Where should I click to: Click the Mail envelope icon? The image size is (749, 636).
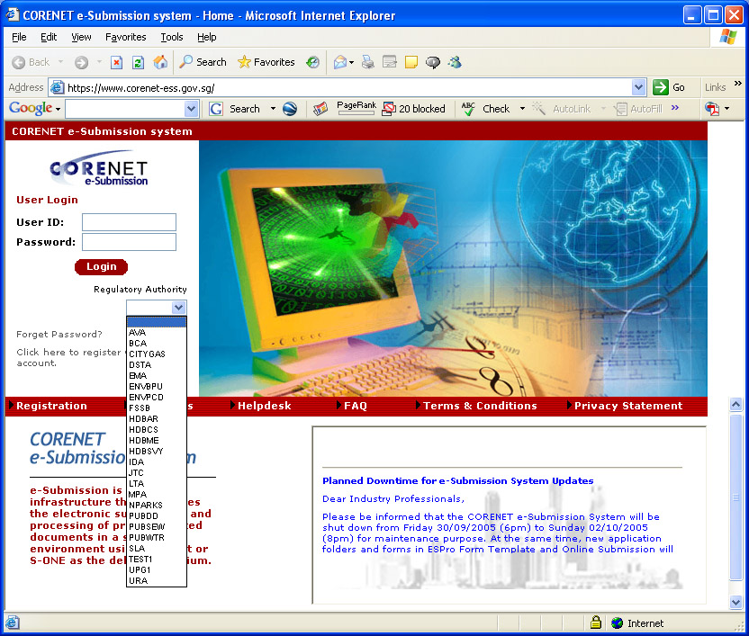tap(340, 62)
